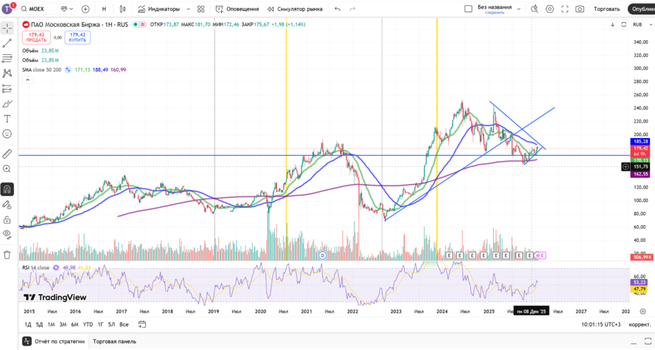Click the pink data status icon beside symbol
655x350 pixels.
point(143,25)
